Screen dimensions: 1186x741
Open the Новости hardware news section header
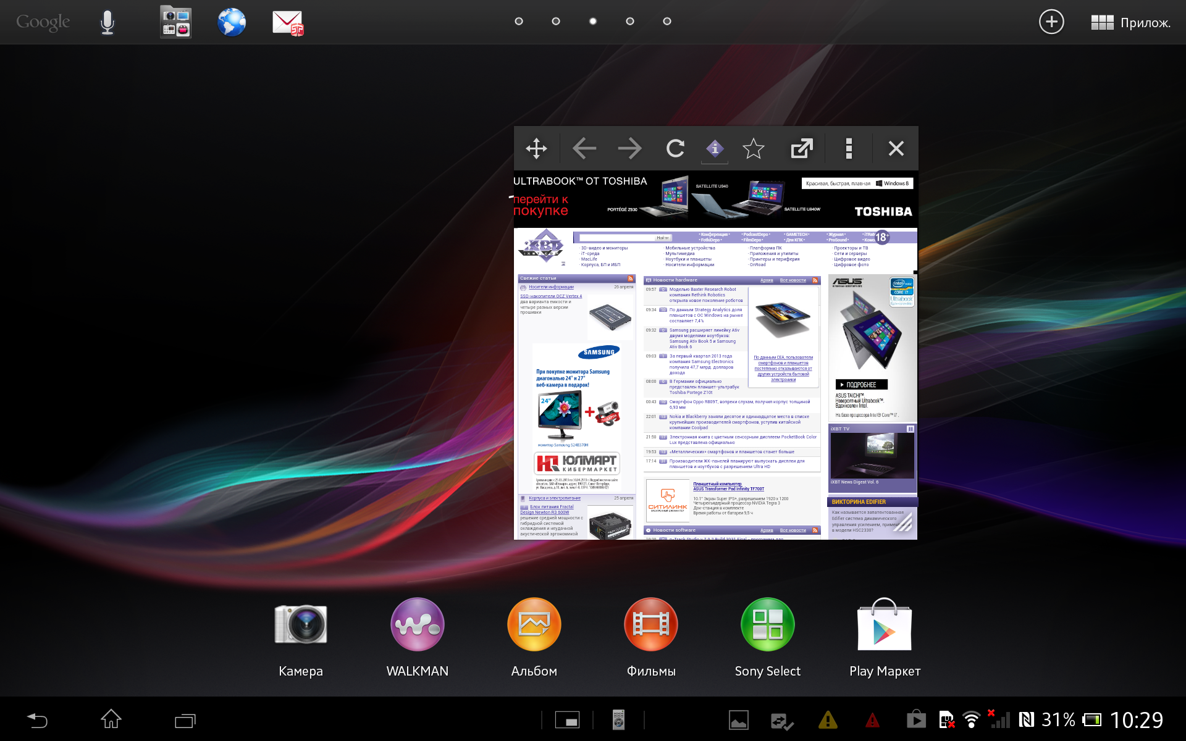[x=675, y=280]
